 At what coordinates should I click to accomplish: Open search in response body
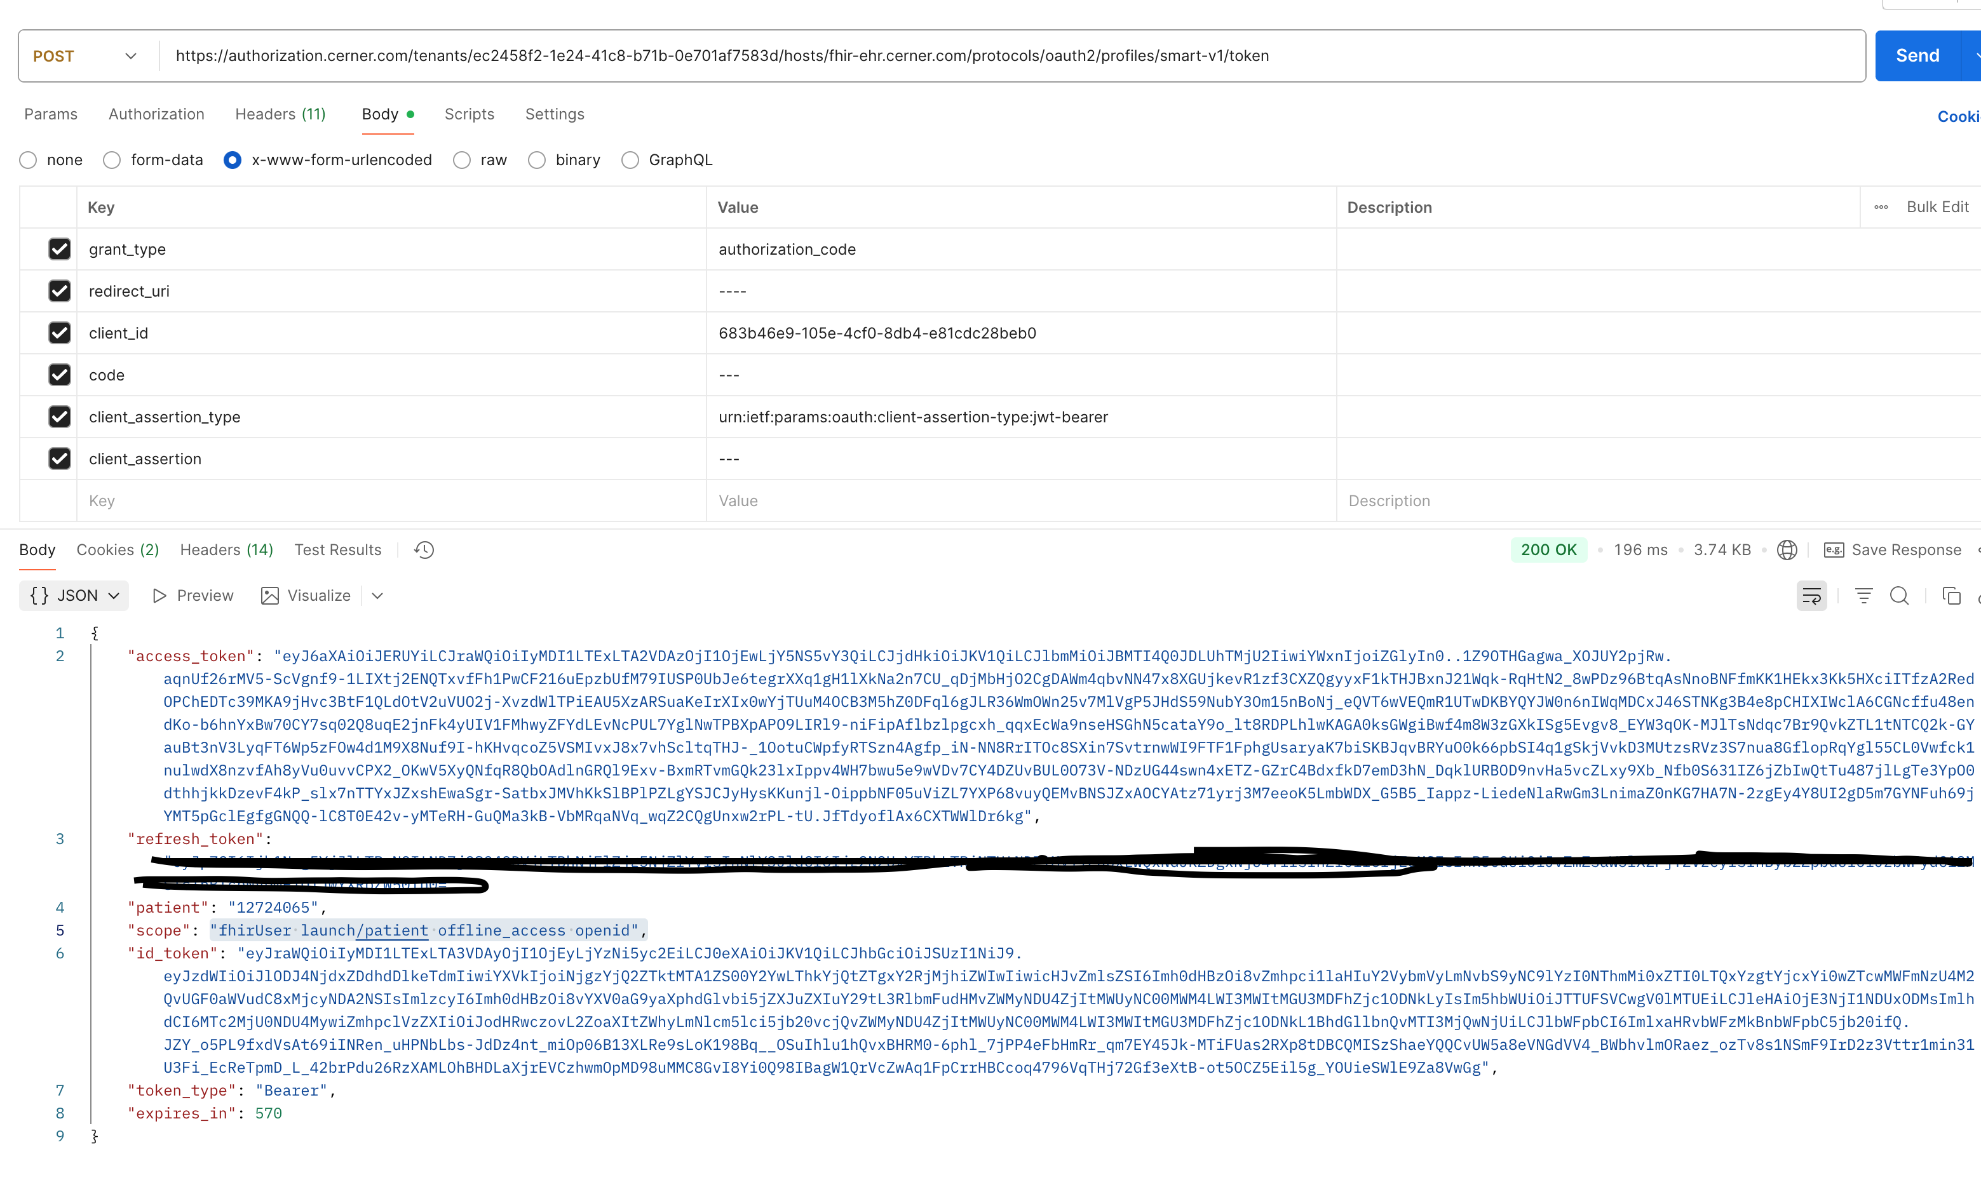pos(1899,595)
